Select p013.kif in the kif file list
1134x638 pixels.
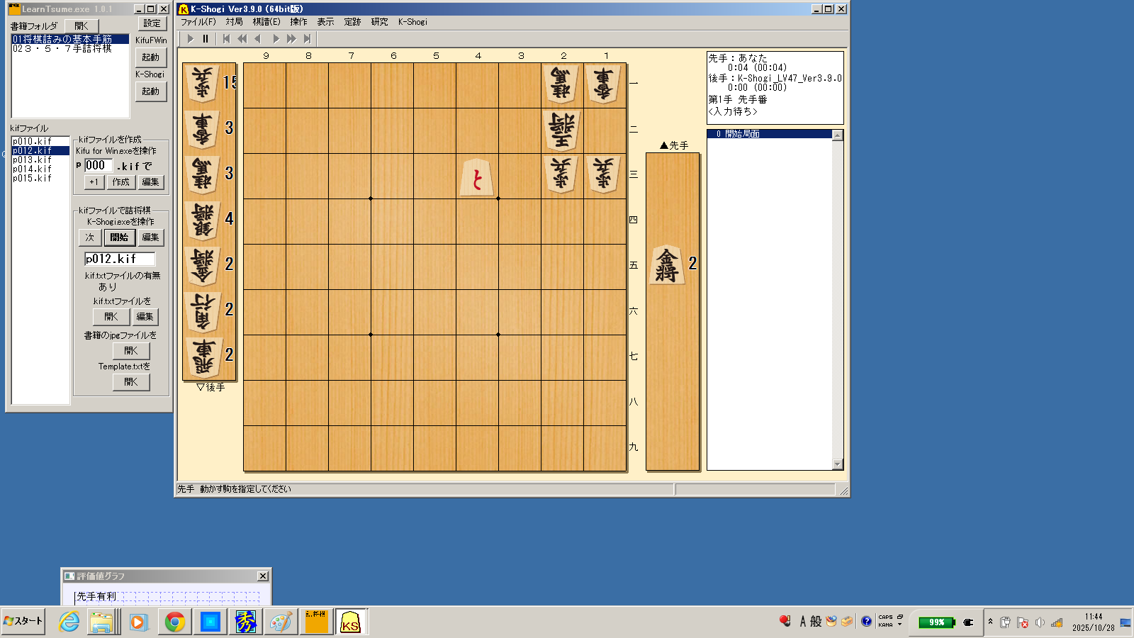tap(32, 160)
